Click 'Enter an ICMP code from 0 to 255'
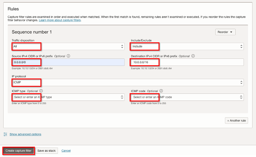 (x=149, y=103)
